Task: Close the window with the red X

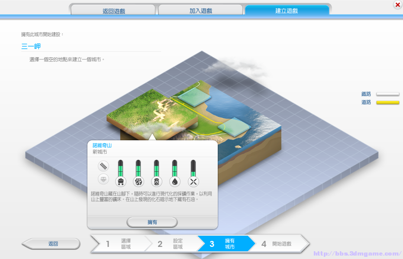Action: (397, 5)
